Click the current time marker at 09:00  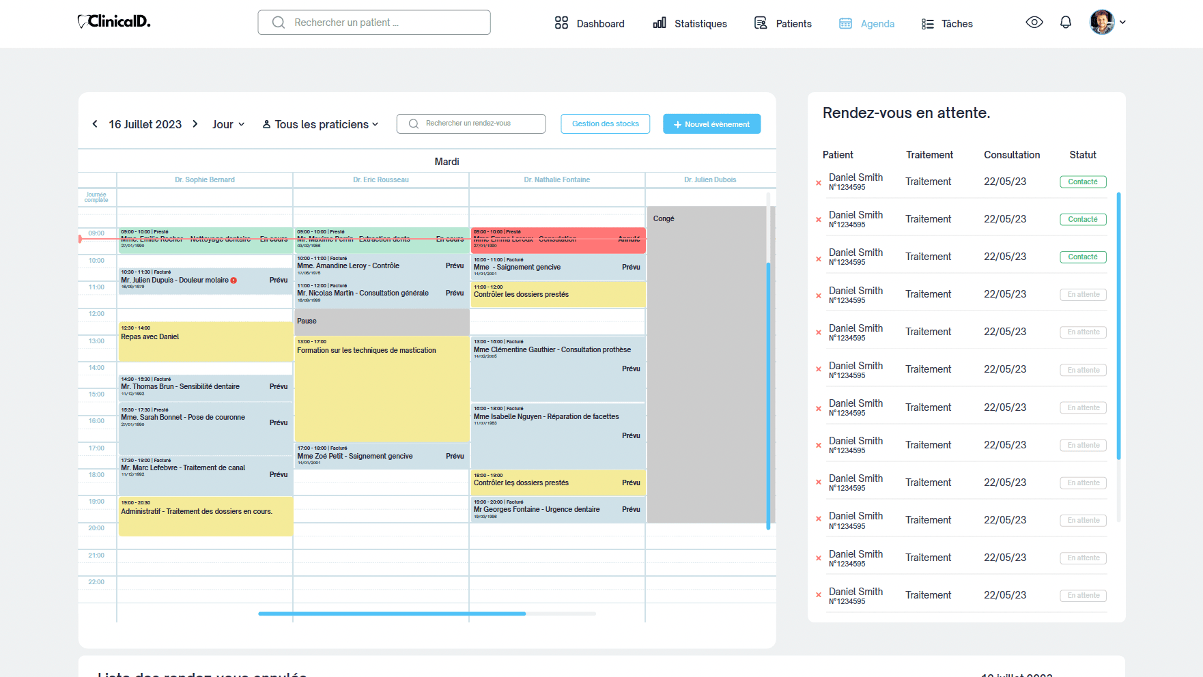[80, 239]
